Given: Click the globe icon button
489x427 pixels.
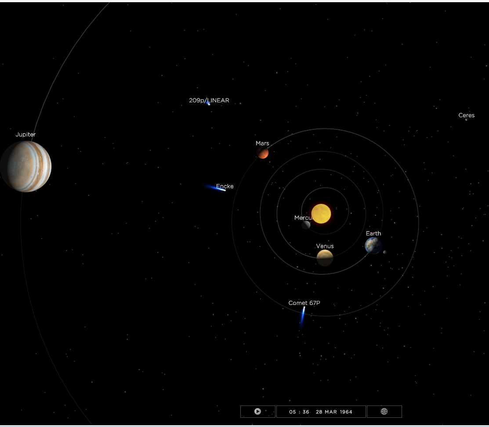Looking at the screenshot, I should tap(384, 412).
